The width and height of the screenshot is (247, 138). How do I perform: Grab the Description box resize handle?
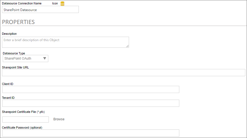click(127, 46)
